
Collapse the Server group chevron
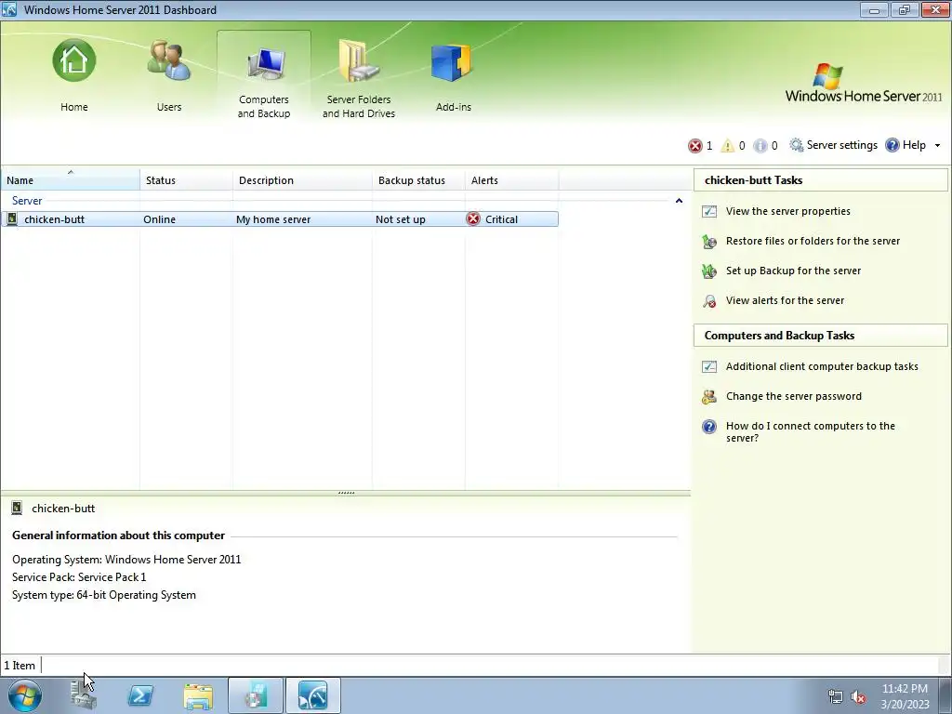679,201
